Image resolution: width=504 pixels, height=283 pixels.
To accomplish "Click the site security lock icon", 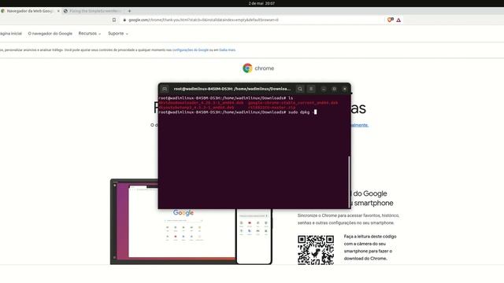I will tap(124, 20).
